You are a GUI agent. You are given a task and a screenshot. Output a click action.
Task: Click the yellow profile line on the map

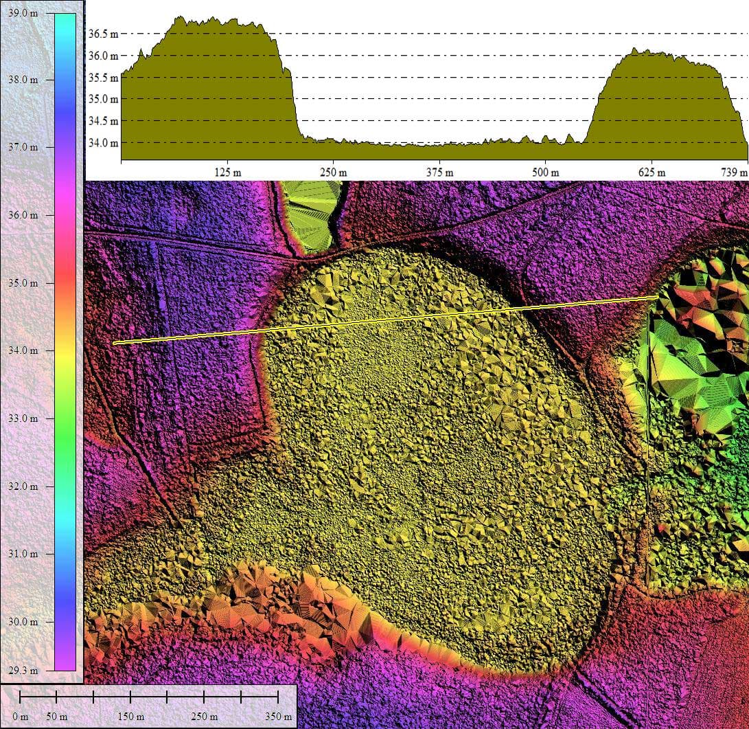coord(386,319)
